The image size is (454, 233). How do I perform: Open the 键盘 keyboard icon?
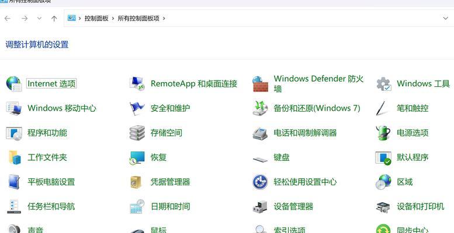tap(260, 159)
